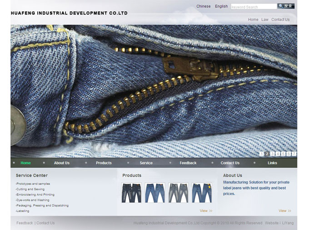Image resolution: width=309 pixels, height=230 pixels.
Task: View more under the About Us section
Action: (284, 211)
